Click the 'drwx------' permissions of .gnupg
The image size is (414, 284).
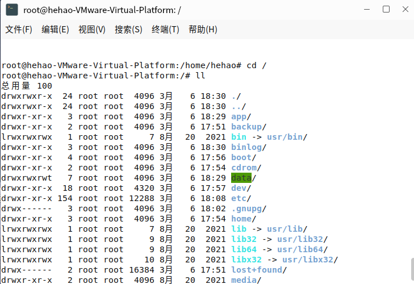(27, 208)
